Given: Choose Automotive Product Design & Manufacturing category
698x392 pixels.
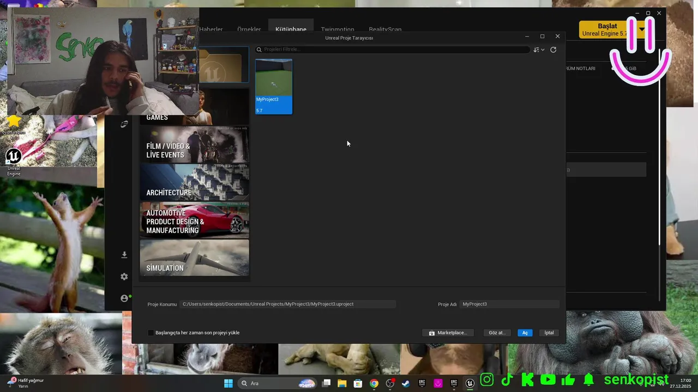Looking at the screenshot, I should click(x=194, y=220).
